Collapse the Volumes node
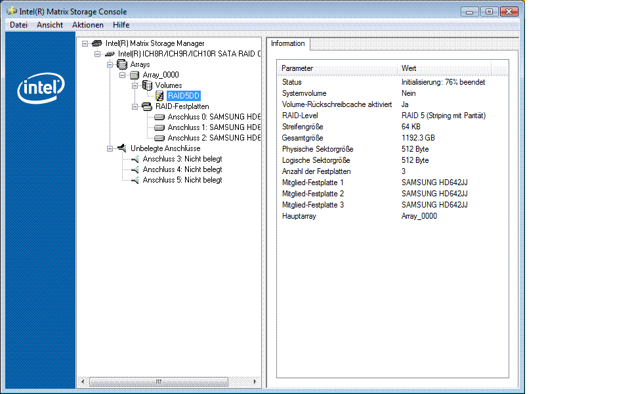This screenshot has width=630, height=394. pos(135,85)
